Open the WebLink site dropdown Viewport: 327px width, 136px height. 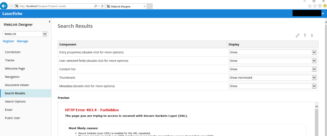click(x=25, y=34)
